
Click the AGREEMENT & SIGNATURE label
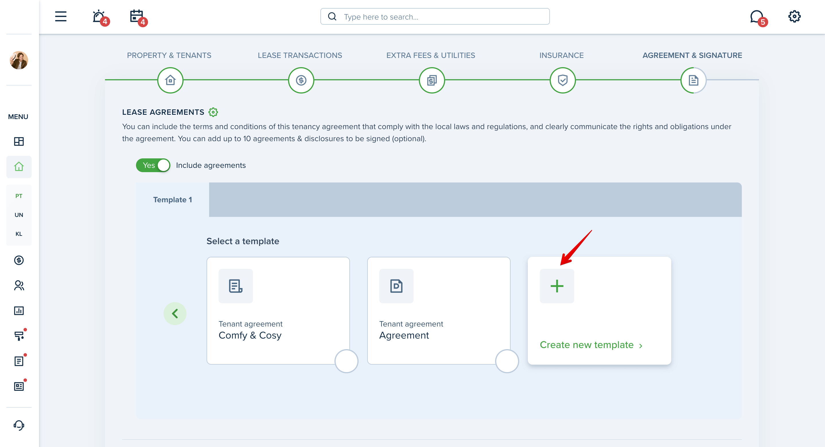(692, 55)
